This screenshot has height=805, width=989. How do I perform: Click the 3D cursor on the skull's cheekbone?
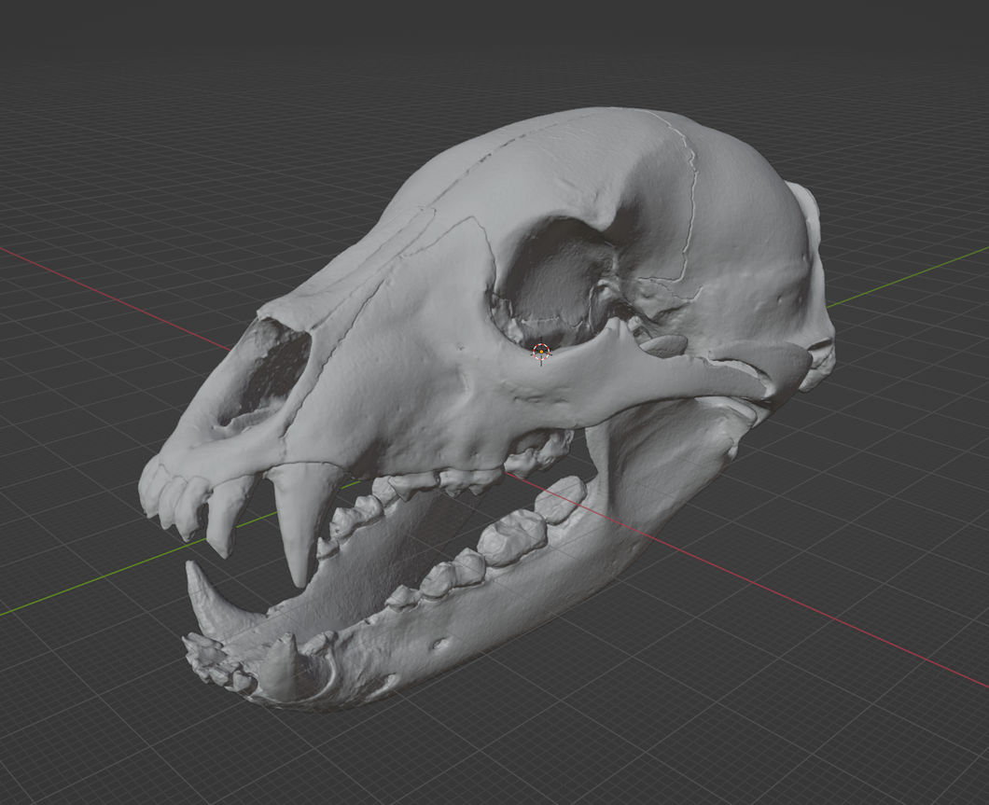coord(541,352)
